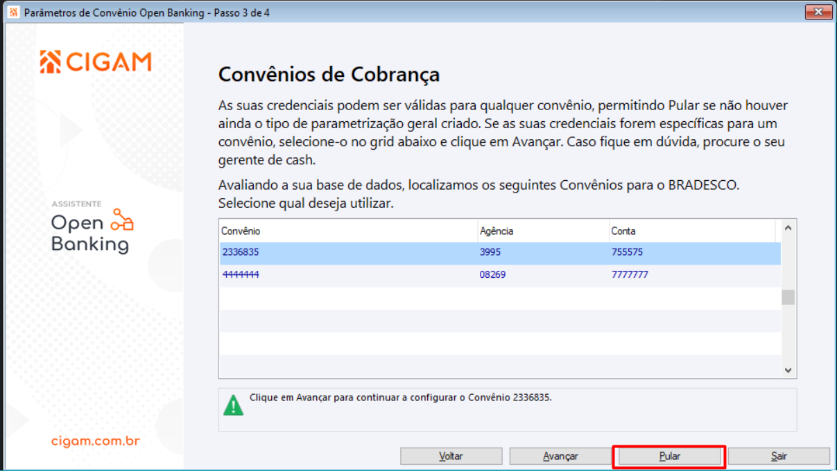
Task: Click the Voltar button
Action: click(451, 456)
